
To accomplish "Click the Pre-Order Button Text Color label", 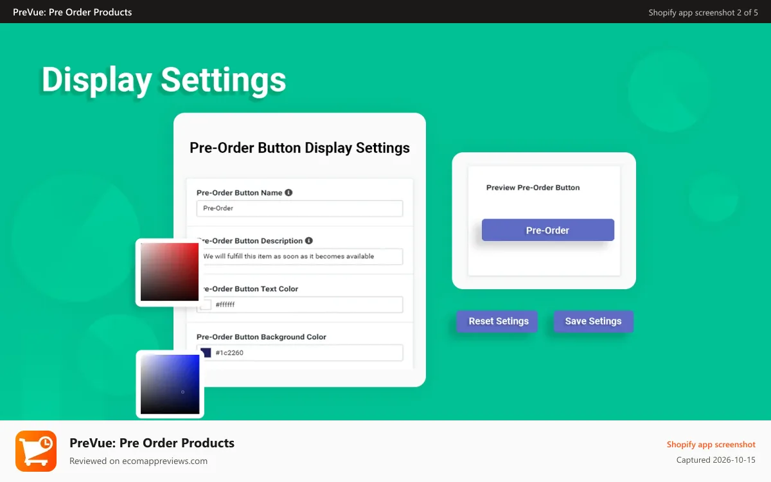I will (249, 289).
